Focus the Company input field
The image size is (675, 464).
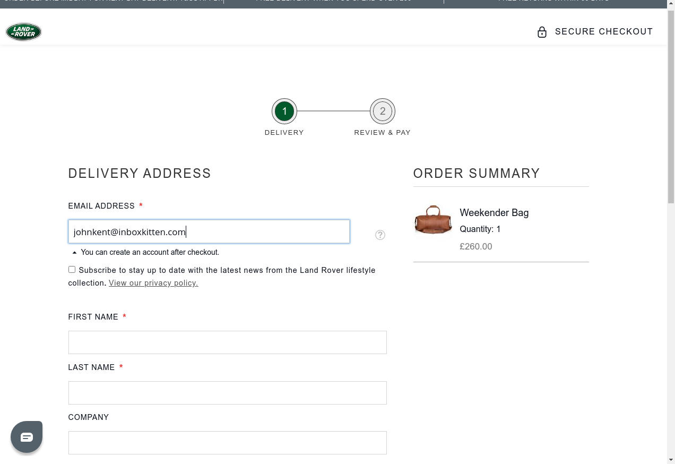(227, 443)
